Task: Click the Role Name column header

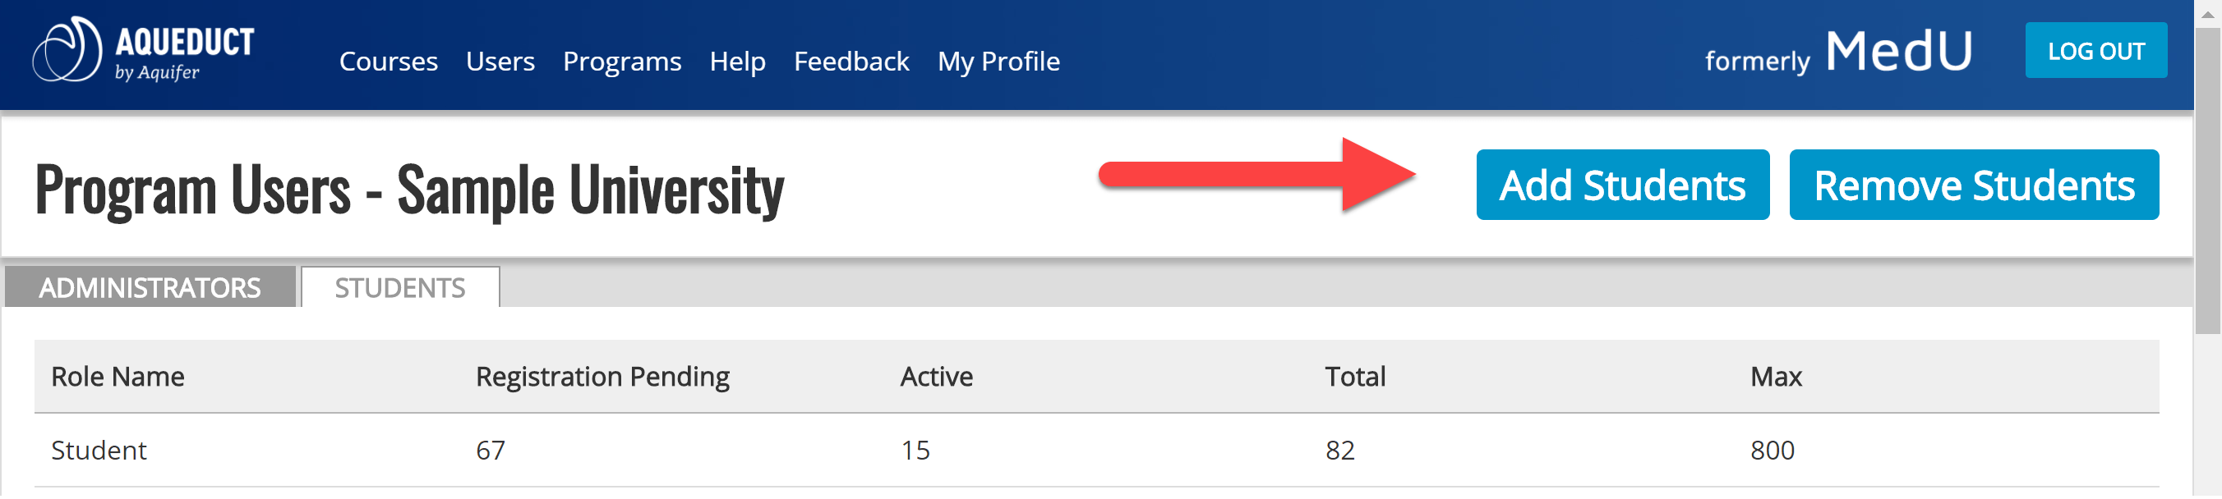Action: (118, 378)
